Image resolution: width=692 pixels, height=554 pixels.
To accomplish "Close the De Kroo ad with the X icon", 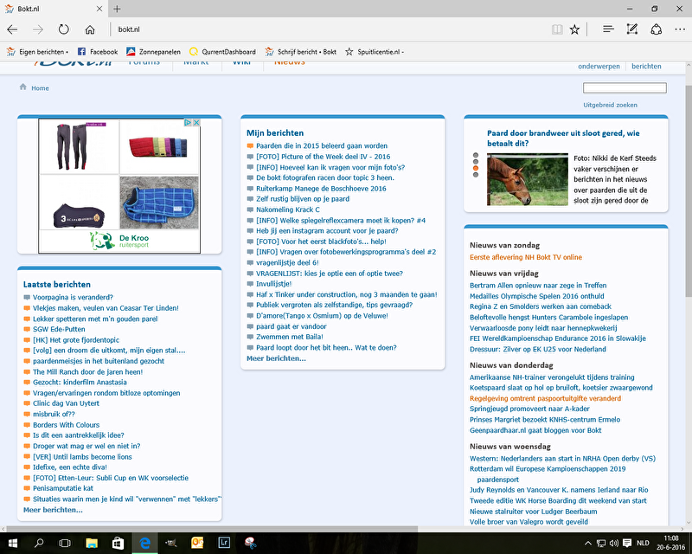I will [196, 122].
